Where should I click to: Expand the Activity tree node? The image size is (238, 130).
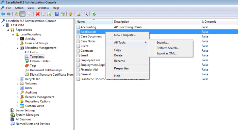point(18,39)
